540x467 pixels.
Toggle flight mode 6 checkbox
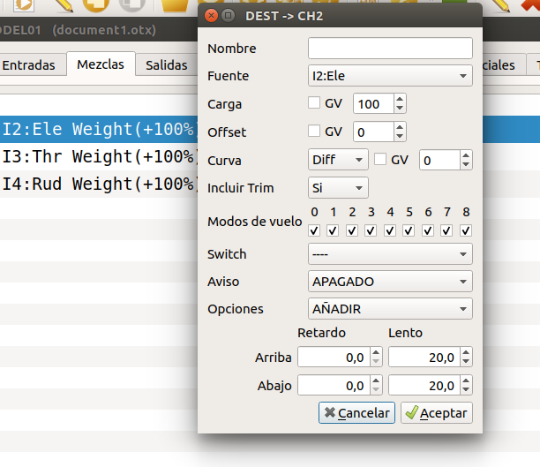(428, 230)
